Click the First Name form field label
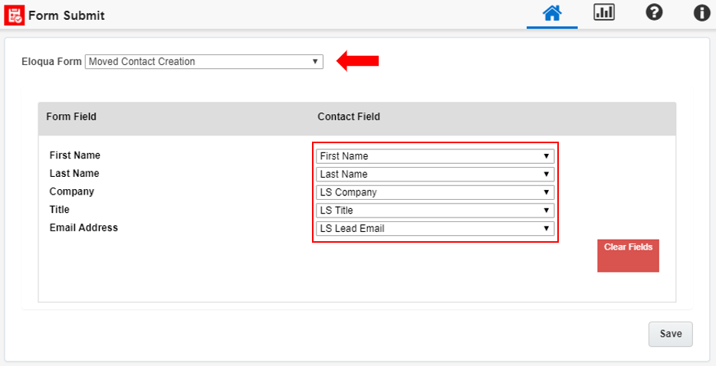 (75, 155)
